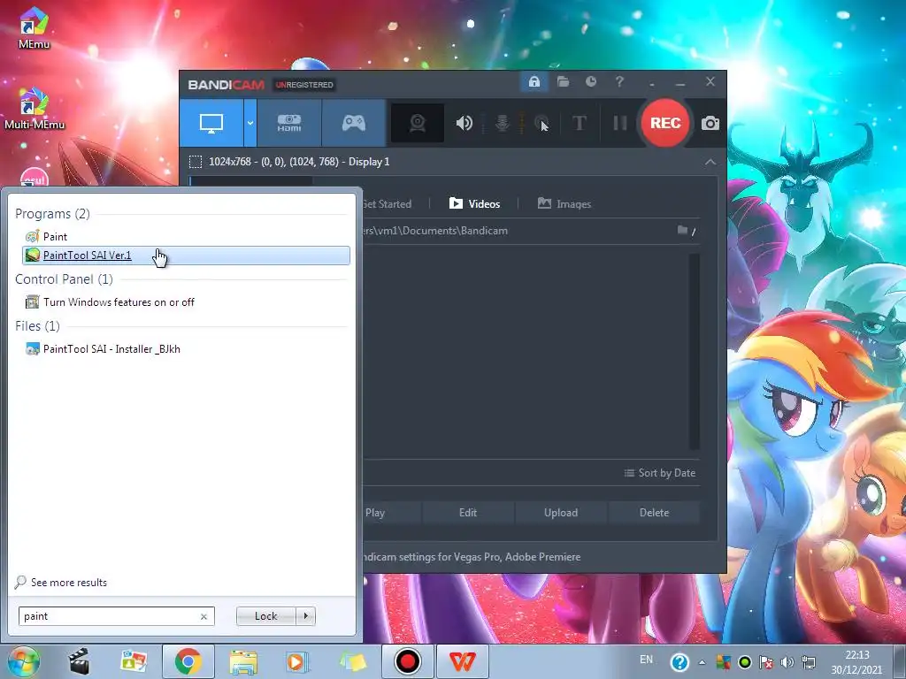Open scheduled recording clock icon

click(590, 82)
